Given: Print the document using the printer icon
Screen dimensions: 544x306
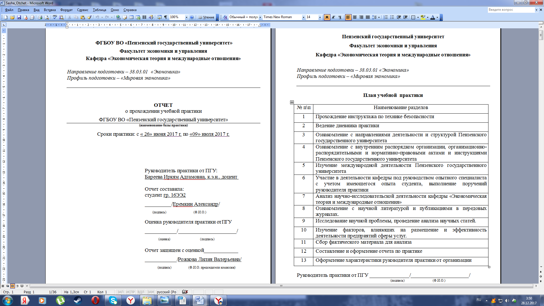Looking at the screenshot, I should (x=40, y=17).
